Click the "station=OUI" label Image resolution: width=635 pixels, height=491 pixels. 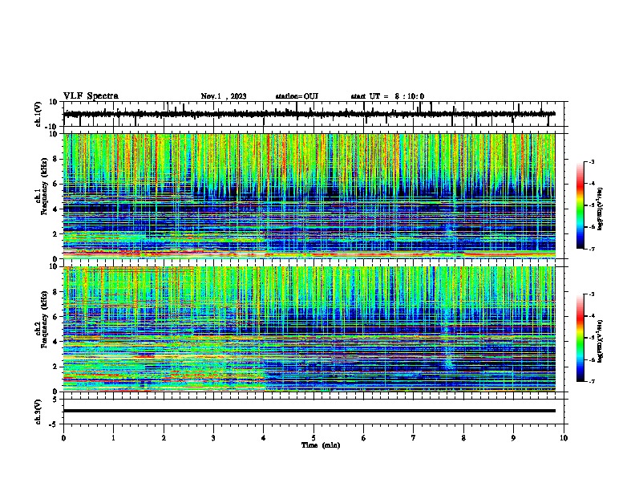coord(297,96)
